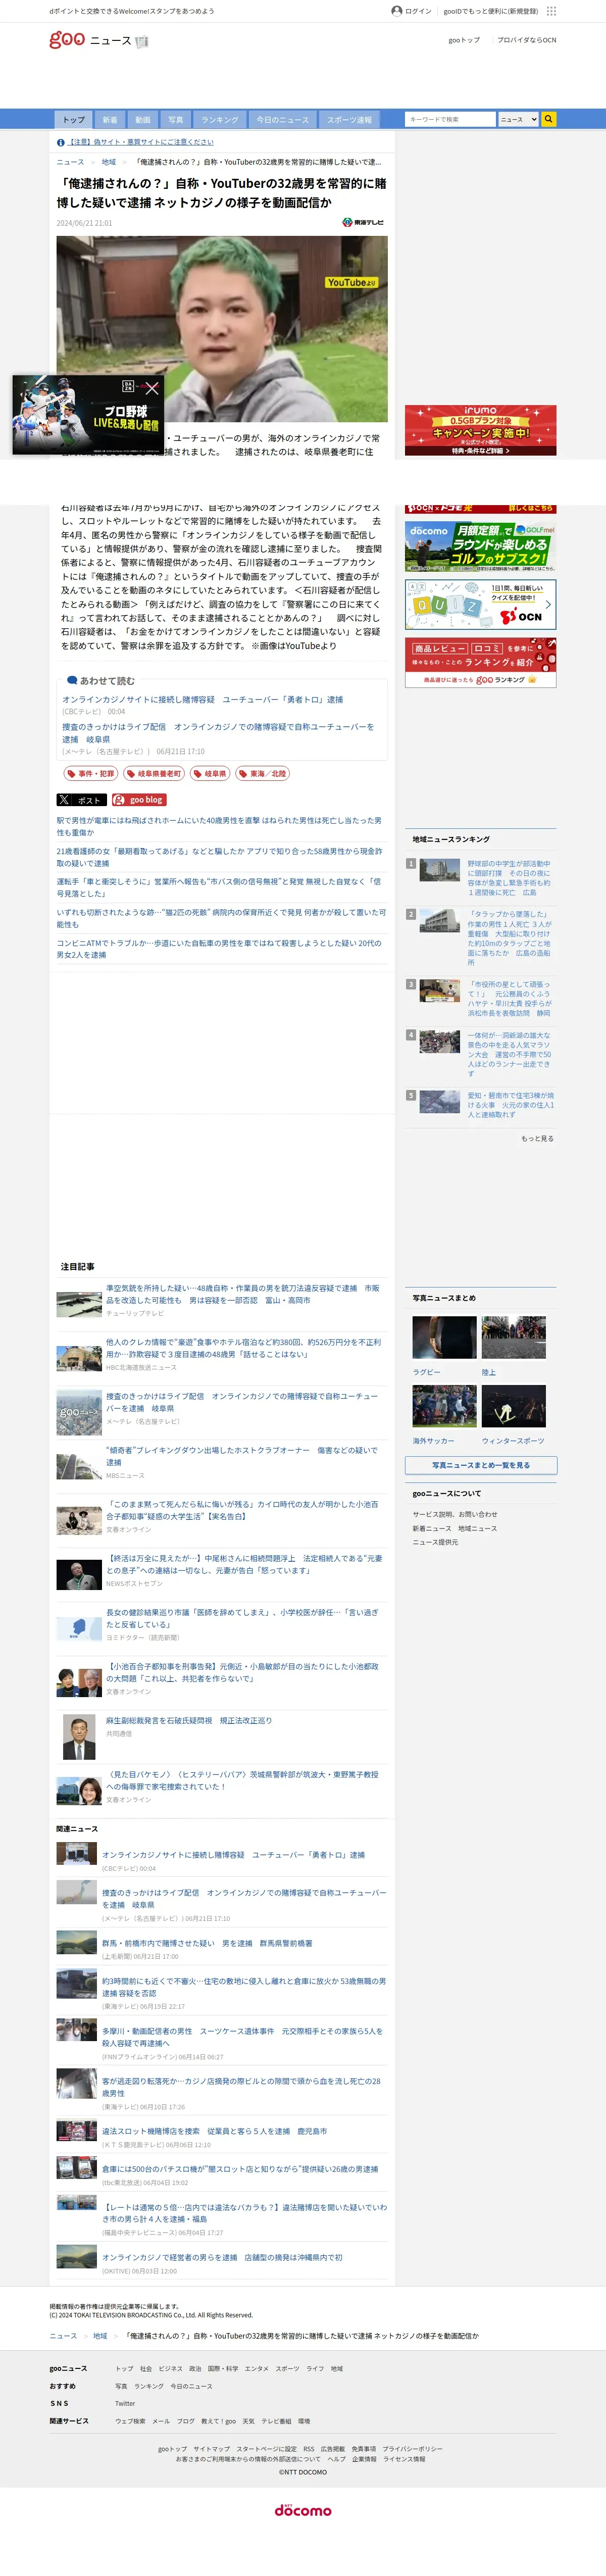The height and width of the screenshot is (2576, 606).
Task: Click the 地域 breadcrumb at page top
Action: (x=109, y=162)
